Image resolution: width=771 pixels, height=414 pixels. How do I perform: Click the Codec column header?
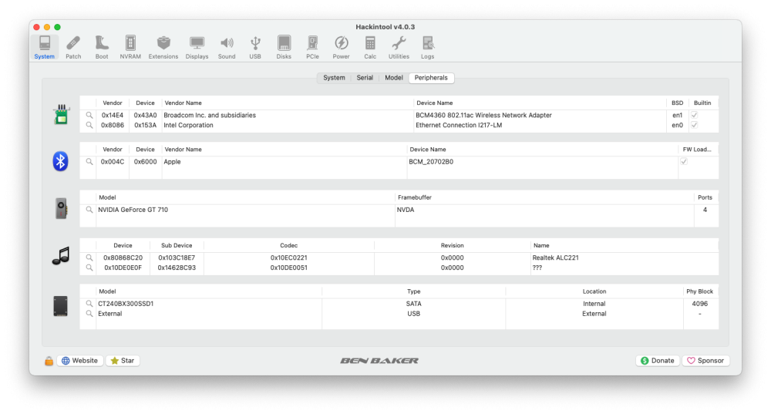click(288, 245)
